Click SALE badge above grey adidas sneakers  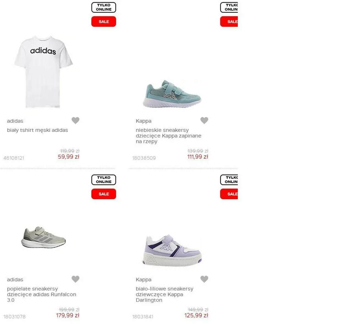[104, 194]
